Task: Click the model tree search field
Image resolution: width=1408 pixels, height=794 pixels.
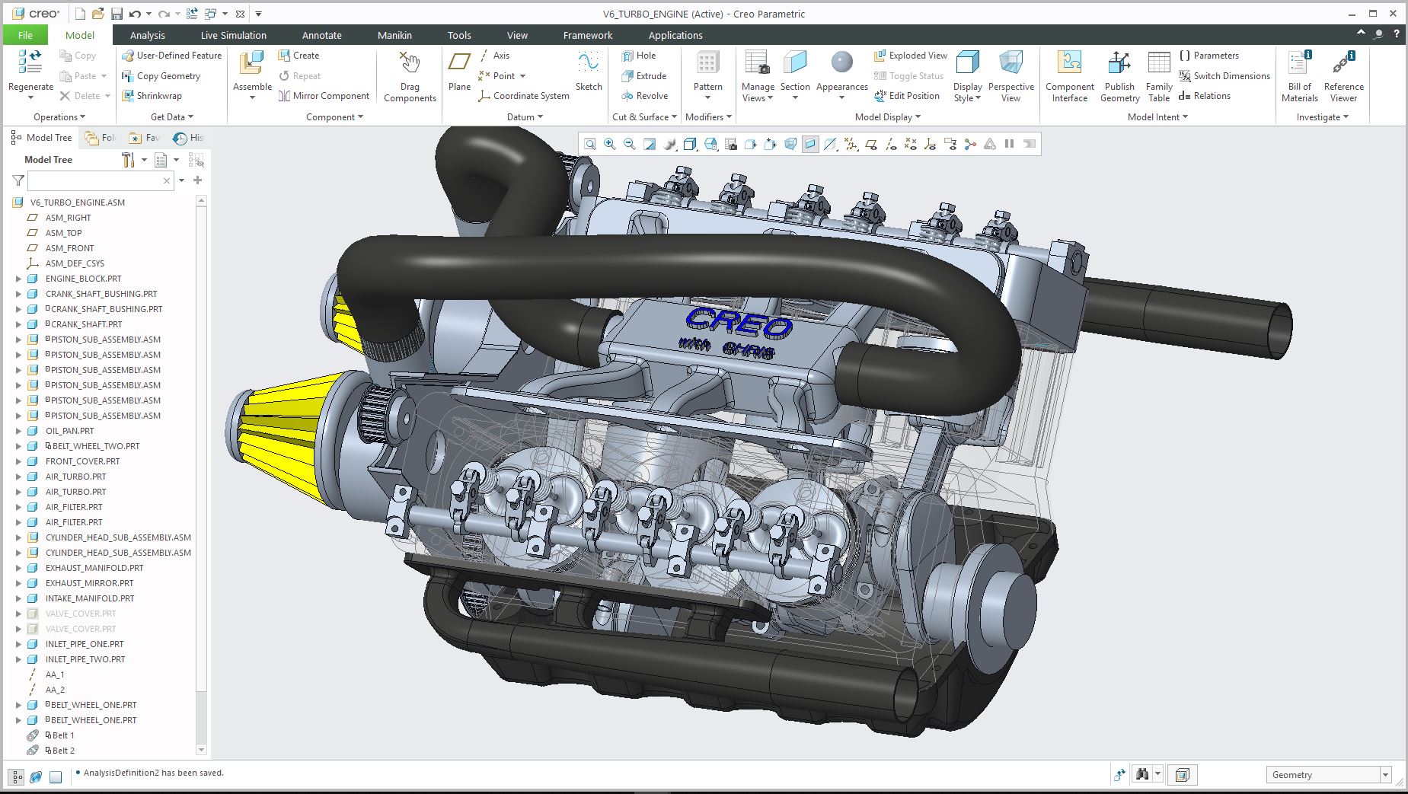Action: 100,180
